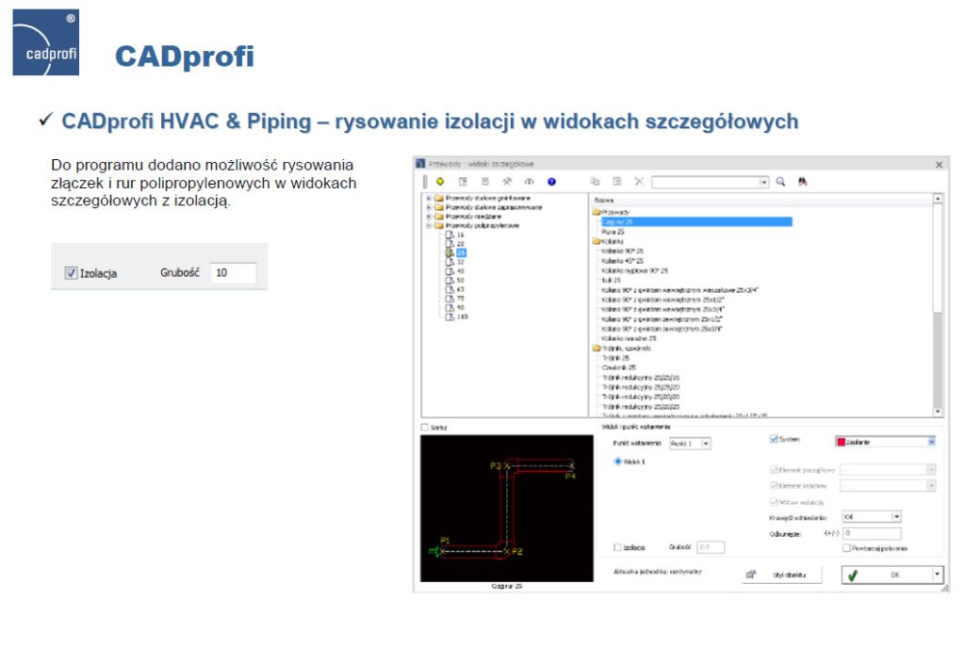
Task: Click the eye preview icon on the toolbar
Action: (528, 181)
